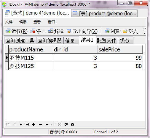Delete record with the minus button
Screen dimensions: 150x138
click(40, 124)
